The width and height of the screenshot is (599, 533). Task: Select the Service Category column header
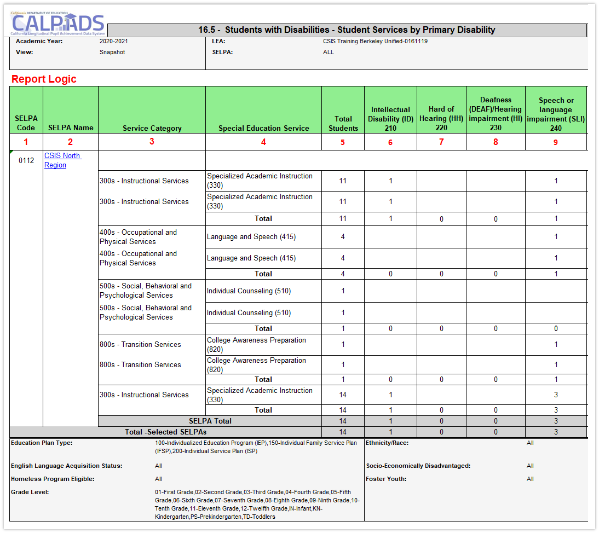pos(152,128)
